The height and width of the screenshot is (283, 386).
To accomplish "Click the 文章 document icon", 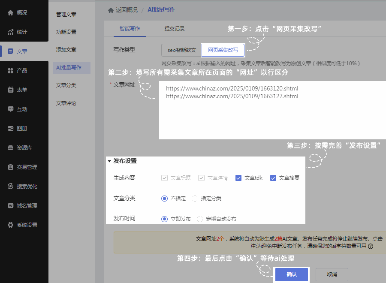I will pyautogui.click(x=10, y=51).
